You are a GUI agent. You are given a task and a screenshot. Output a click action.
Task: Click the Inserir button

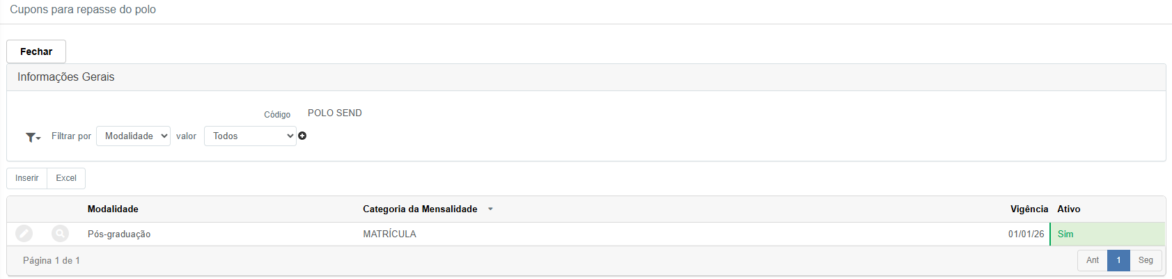[x=27, y=178]
